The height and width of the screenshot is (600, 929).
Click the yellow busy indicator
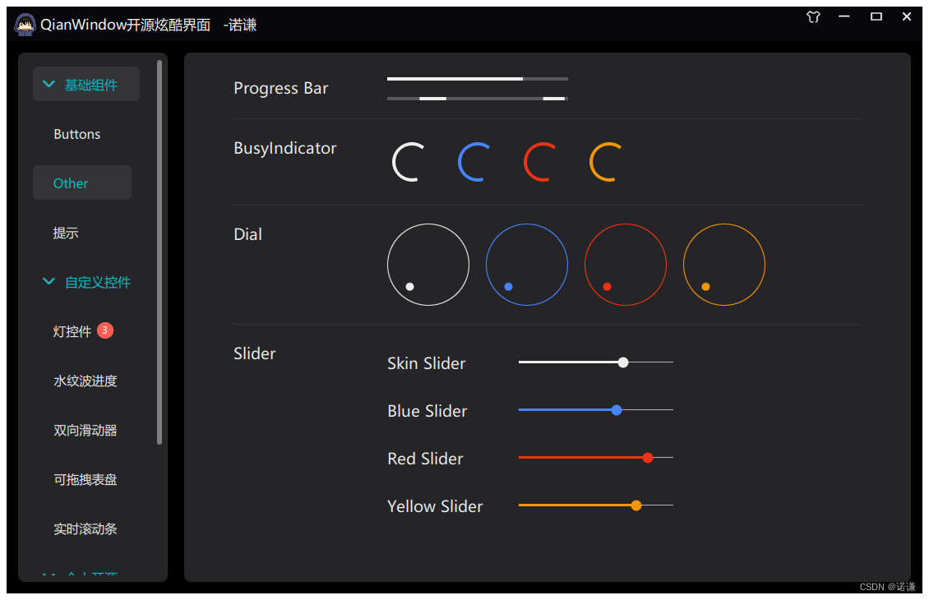(606, 162)
